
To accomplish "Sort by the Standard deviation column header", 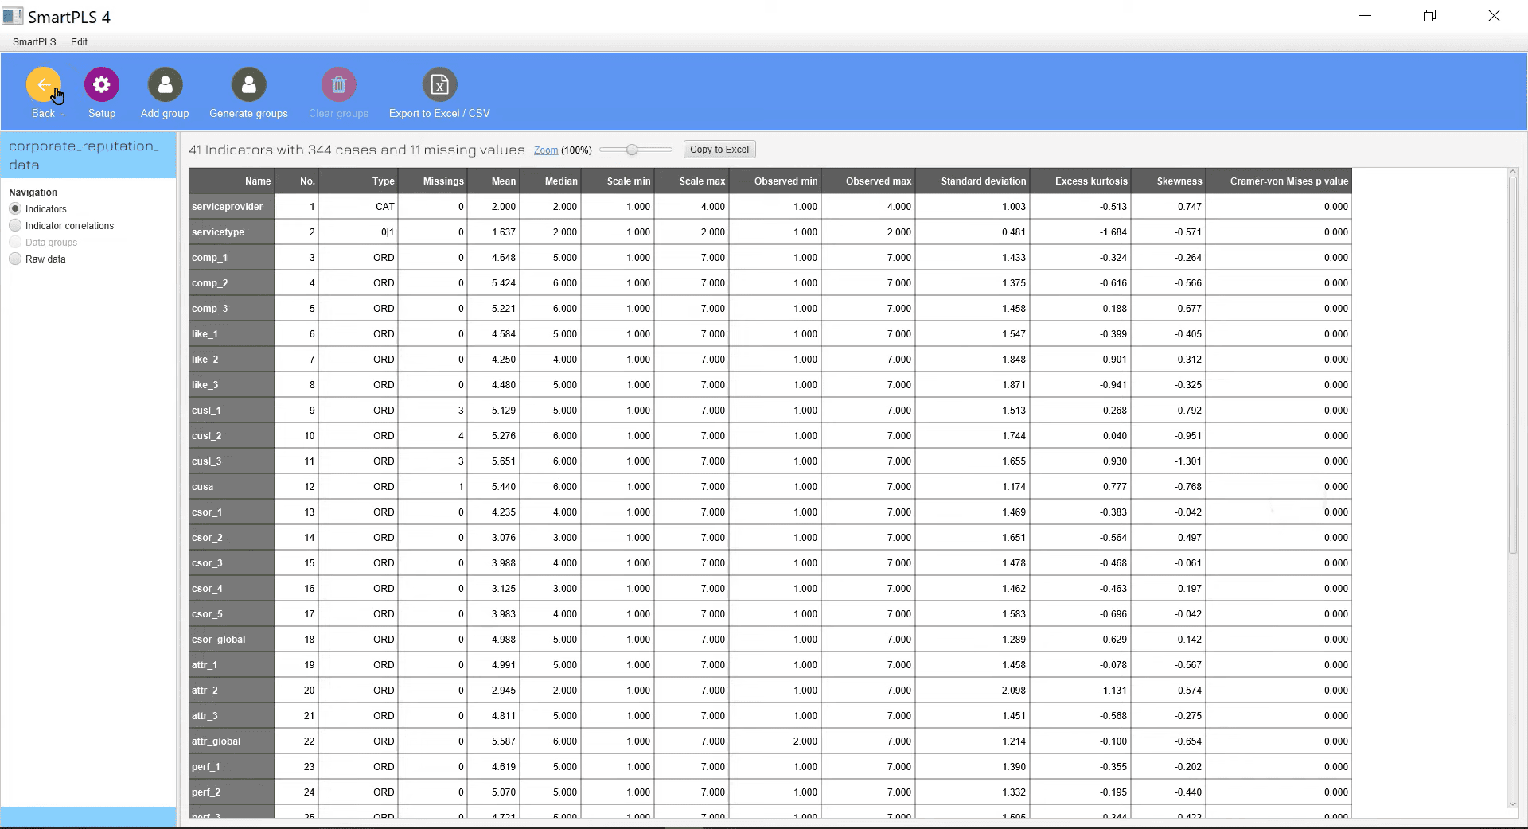I will (983, 181).
